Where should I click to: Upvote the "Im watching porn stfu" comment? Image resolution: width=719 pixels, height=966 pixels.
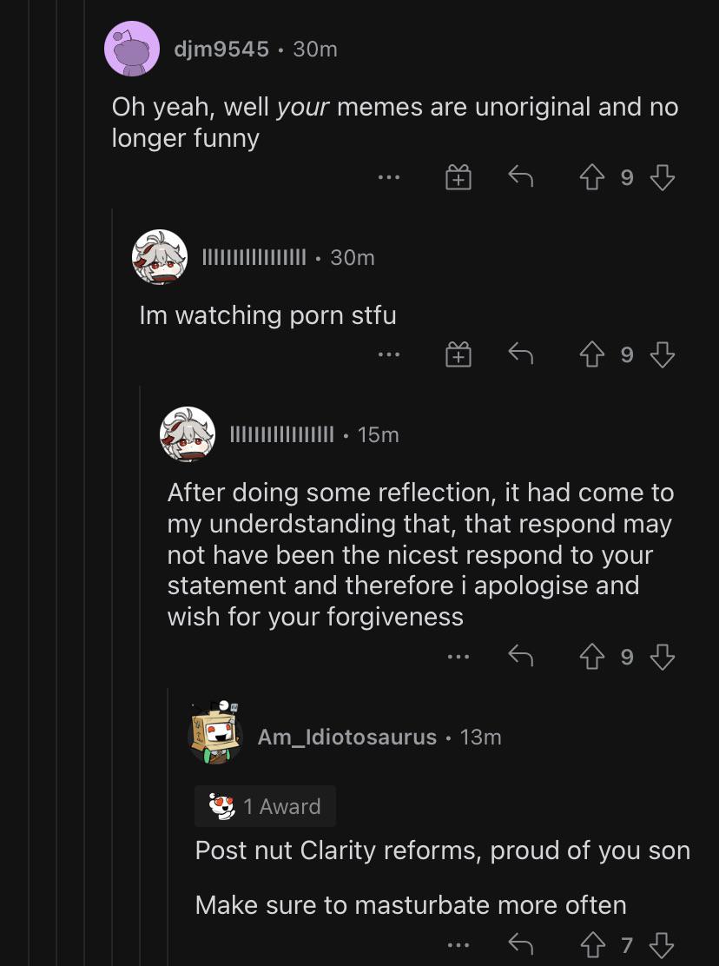591,354
